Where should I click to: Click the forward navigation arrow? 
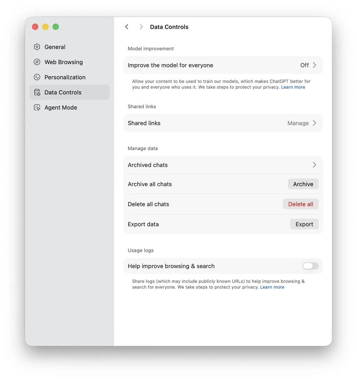(141, 26)
